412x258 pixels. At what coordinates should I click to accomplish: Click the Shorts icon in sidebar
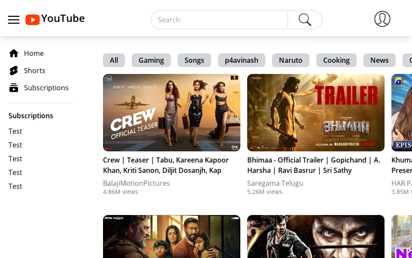click(x=14, y=71)
